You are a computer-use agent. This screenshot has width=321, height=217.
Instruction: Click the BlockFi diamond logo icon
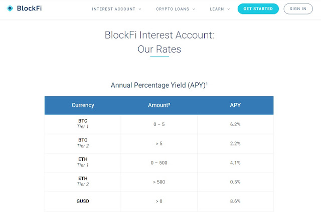click(10, 8)
